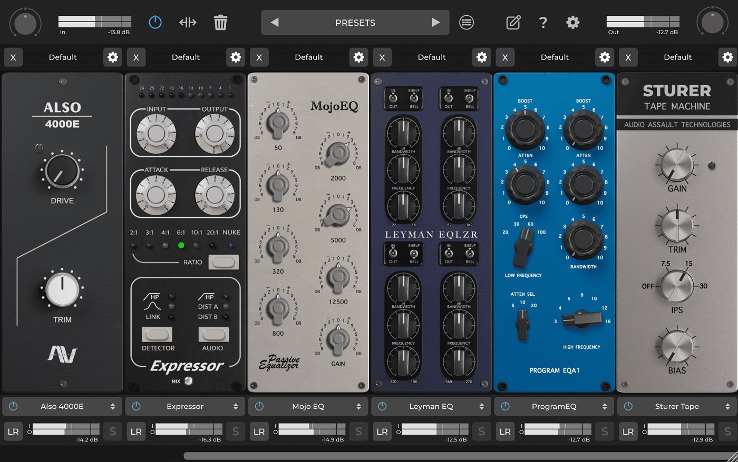
Task: Engage the DETECTOR button on the Expressor
Action: 157,335
